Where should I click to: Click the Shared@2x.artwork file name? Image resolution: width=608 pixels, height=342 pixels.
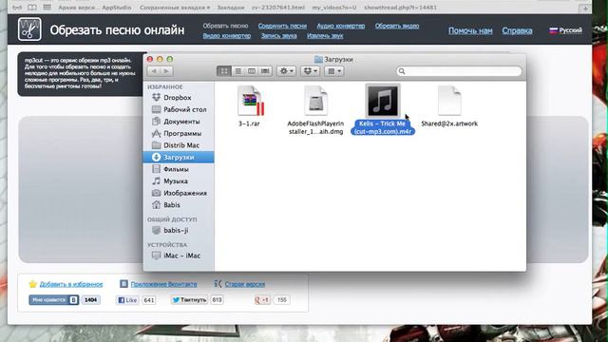tap(449, 123)
